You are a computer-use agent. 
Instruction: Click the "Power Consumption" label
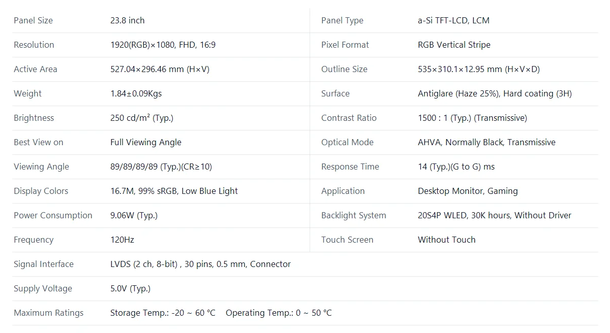[53, 215]
